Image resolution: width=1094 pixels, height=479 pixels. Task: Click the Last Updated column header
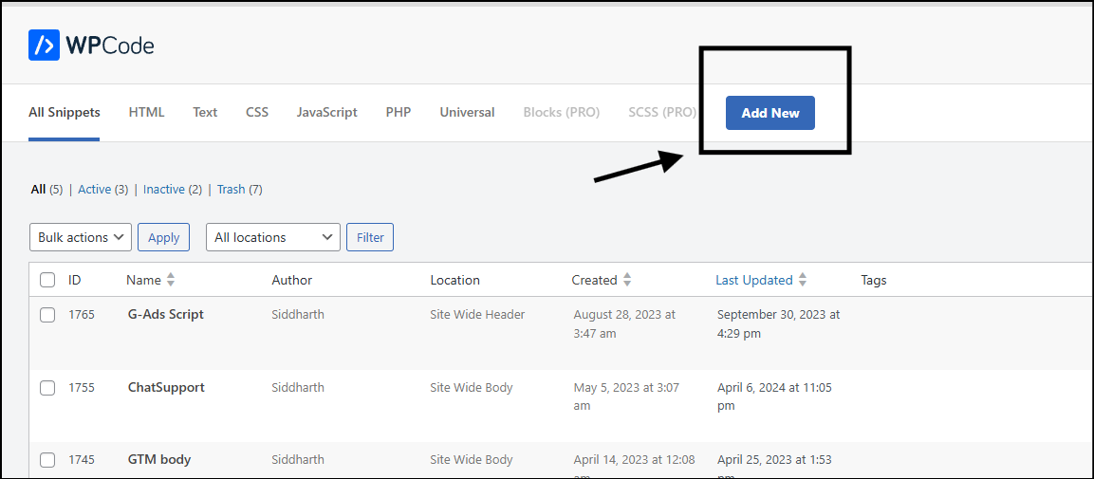754,281
